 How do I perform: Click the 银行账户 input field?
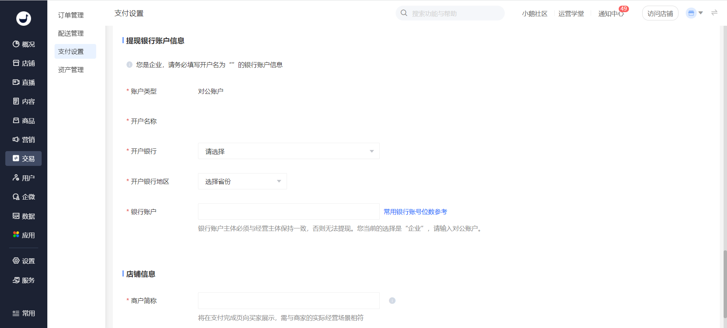coord(289,212)
